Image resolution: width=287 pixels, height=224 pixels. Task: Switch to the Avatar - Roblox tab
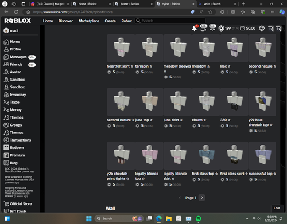click(x=134, y=4)
